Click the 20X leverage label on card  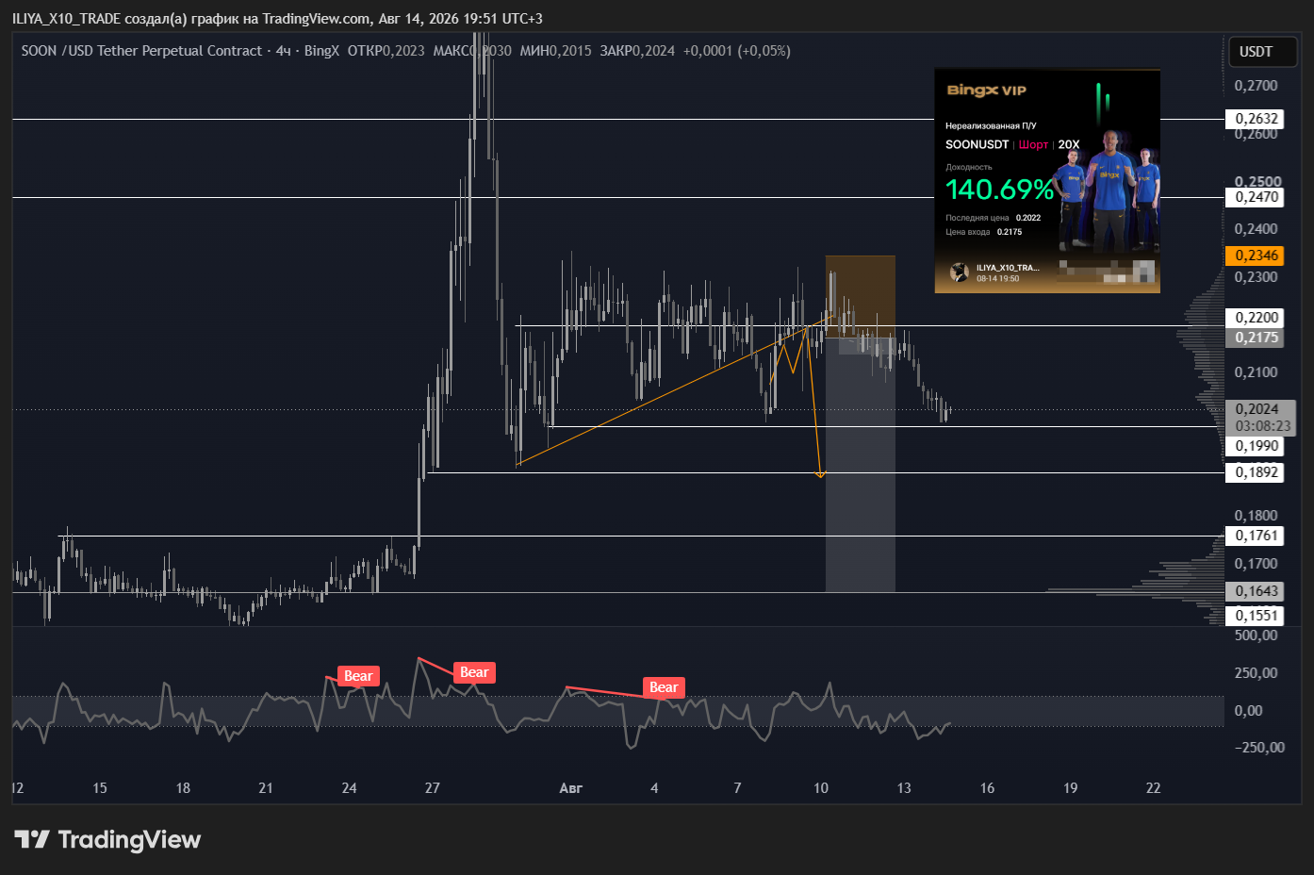(1069, 144)
